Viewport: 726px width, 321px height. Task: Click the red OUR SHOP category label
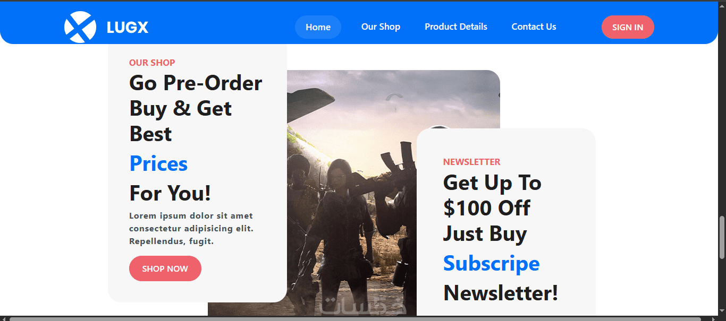[152, 63]
